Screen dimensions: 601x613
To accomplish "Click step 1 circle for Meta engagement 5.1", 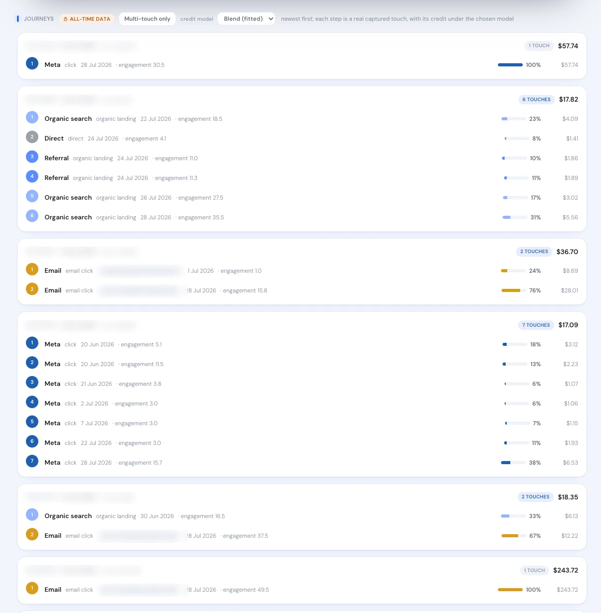I will click(32, 343).
